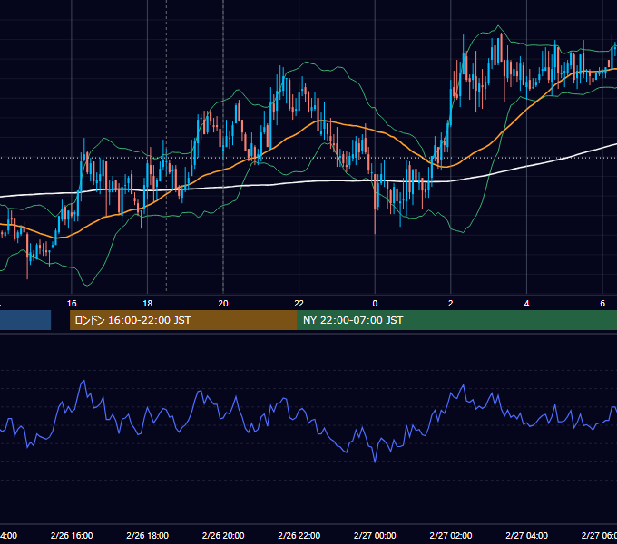Click the 4 hour axis label

pyautogui.click(x=526, y=304)
